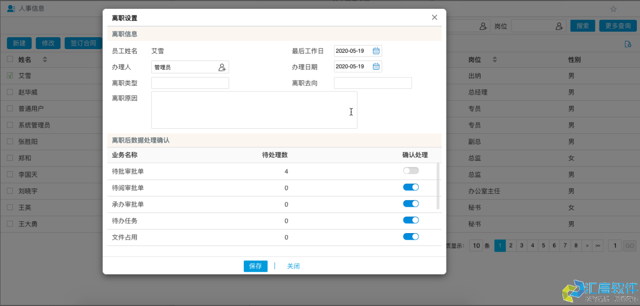Click the favorite star icon at top right
Screen dimensions: 640x306
pyautogui.click(x=614, y=9)
